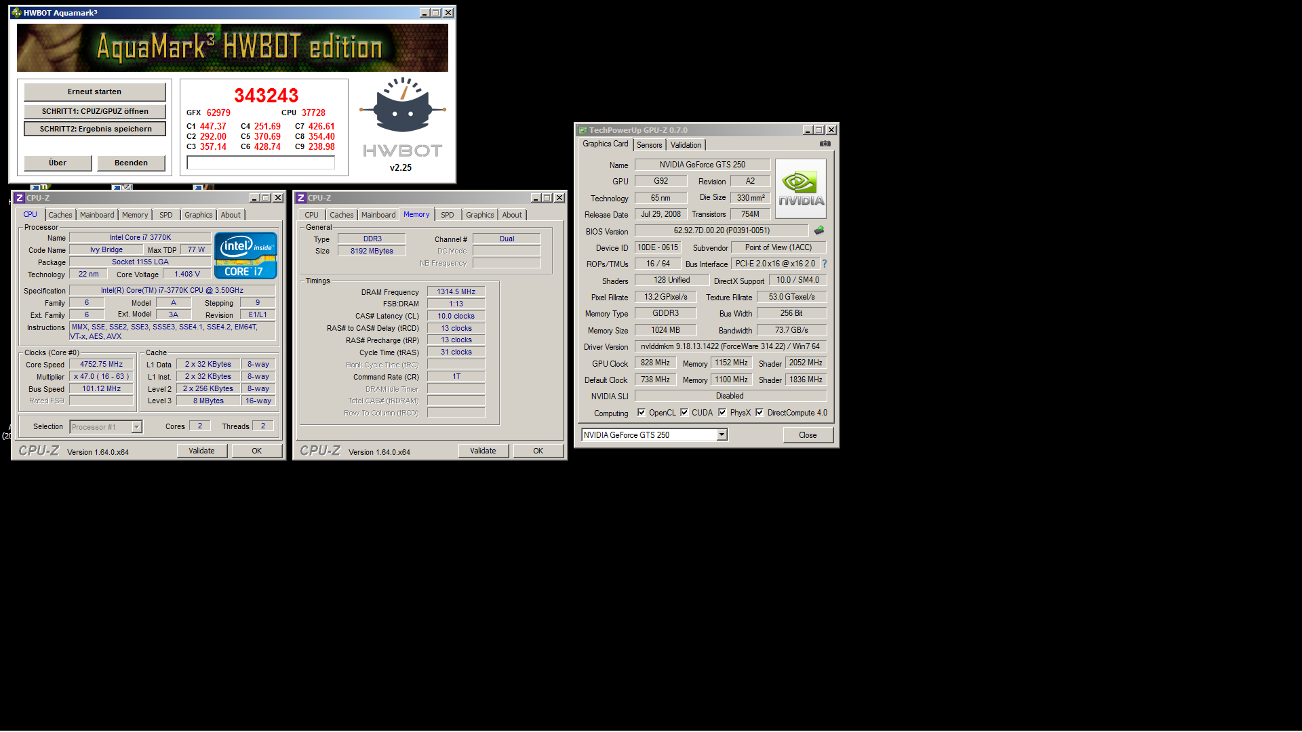Viewport: 1302px width, 732px height.
Task: Open the SPD tab in left CPU-Z
Action: [166, 215]
